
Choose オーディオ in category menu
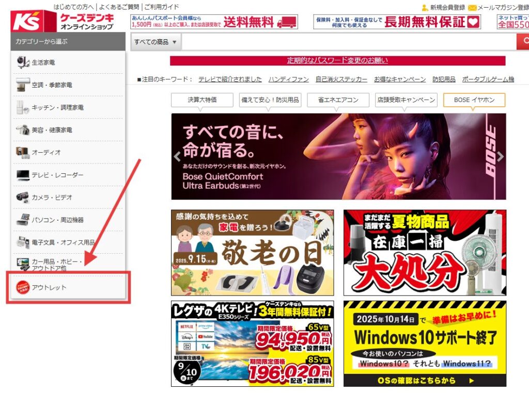click(68, 152)
